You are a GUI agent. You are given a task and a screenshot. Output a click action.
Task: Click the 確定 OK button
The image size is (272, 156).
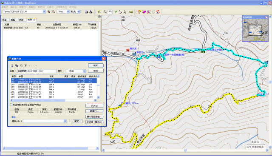pyautogui.click(x=96, y=65)
